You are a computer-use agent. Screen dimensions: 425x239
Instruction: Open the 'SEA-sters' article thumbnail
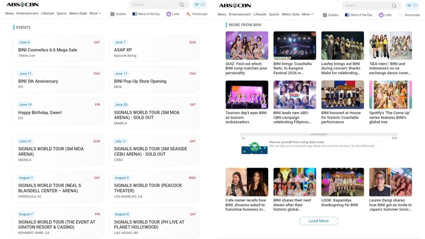point(391,46)
